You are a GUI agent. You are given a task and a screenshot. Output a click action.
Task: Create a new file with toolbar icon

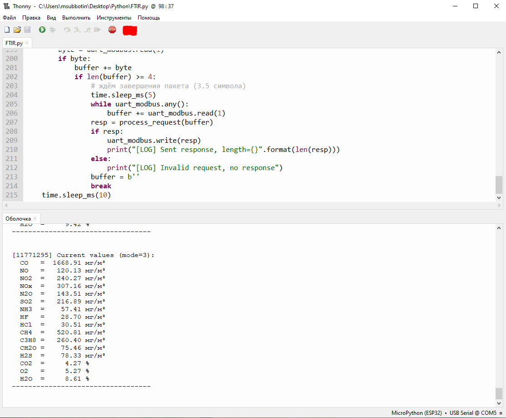(x=7, y=30)
